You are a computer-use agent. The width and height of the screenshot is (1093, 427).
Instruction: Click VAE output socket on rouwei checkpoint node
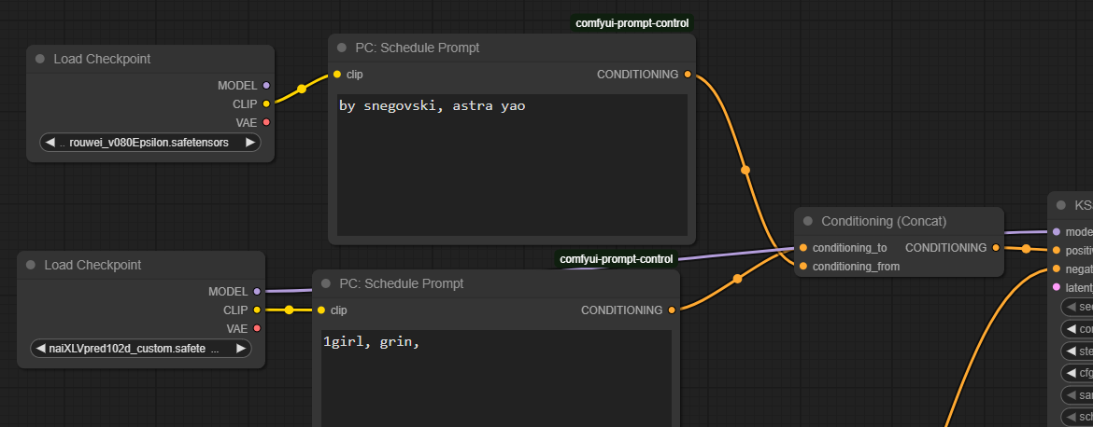(265, 122)
